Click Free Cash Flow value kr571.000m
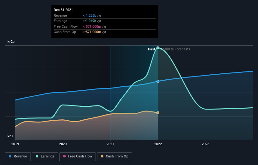This screenshot has width=258, height=165. (x=92, y=26)
